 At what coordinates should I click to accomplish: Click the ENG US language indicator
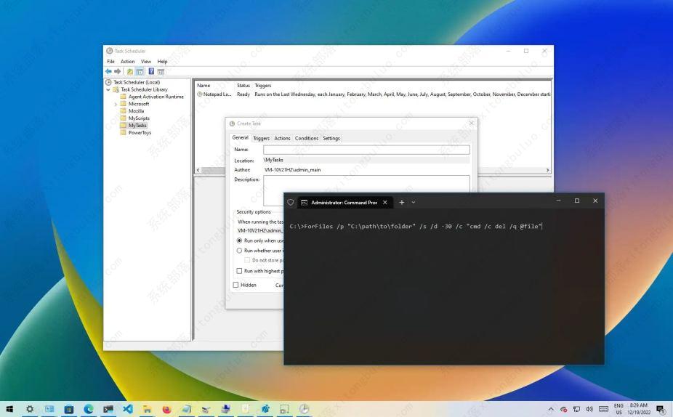click(x=618, y=409)
